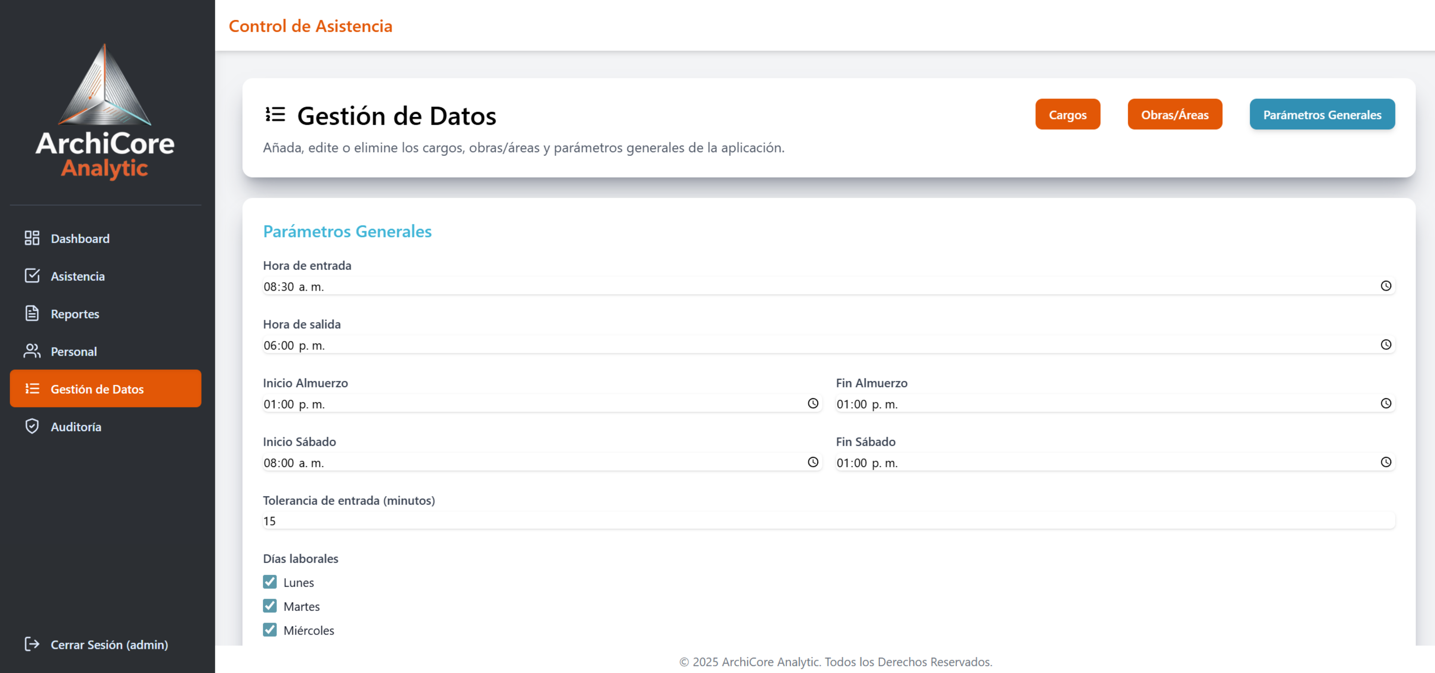The height and width of the screenshot is (673, 1435).
Task: Uncheck the Martes checkbox
Action: click(269, 606)
